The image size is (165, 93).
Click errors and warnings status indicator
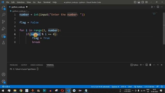click(x=6, y=87)
